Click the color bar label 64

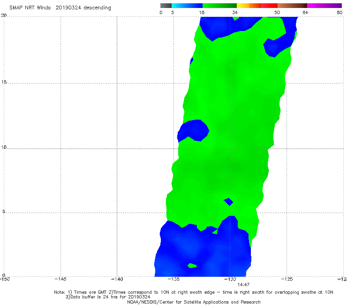305,13
